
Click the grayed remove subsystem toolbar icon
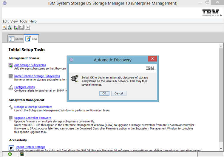click(x=21, y=27)
